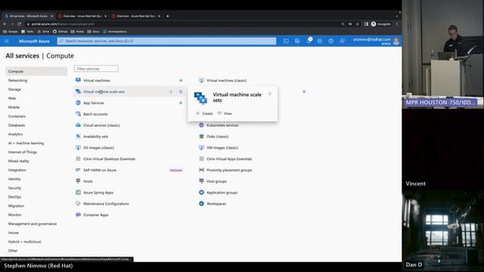Click the Kubernetes services icon
This screenshot has width=484, height=272.
click(201, 125)
